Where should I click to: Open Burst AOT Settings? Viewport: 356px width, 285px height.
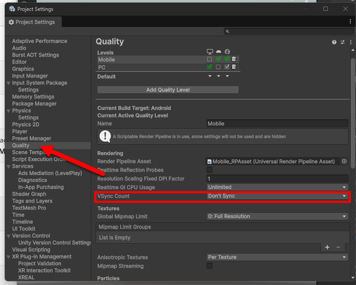coord(35,55)
